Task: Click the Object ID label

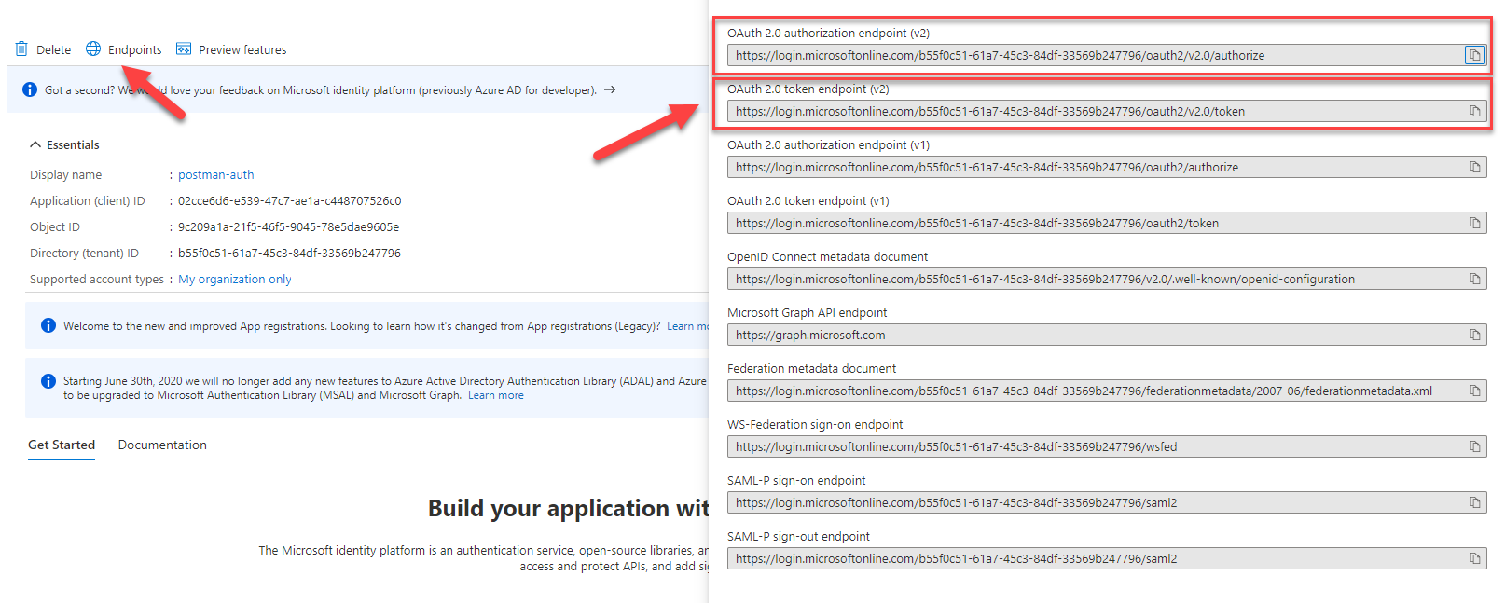Action: pyautogui.click(x=55, y=226)
